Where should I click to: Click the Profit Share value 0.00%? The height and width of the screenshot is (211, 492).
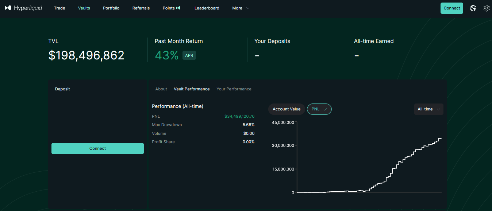coord(249,142)
